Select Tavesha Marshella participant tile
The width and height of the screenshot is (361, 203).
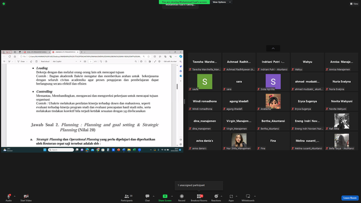(x=205, y=62)
